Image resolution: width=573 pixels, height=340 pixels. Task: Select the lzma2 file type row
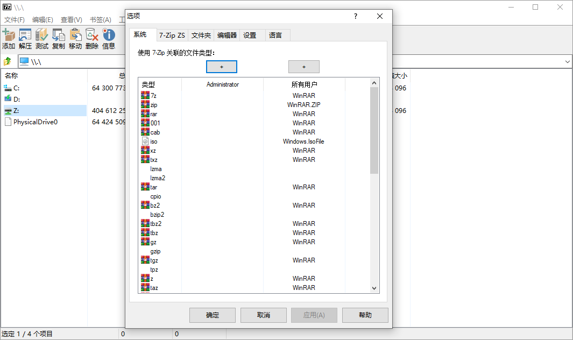tap(158, 178)
